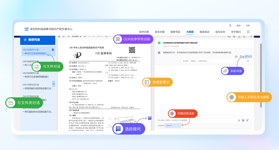Viewport: 279px width, 150px height.
Task: Open the 技术交易 menu item
Action: pyautogui.click(x=144, y=32)
